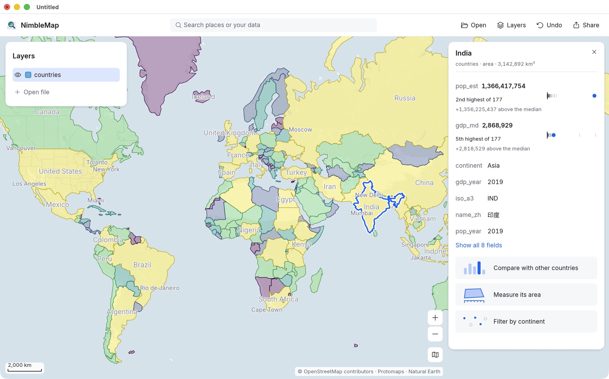Click the United States map label
This screenshot has height=379, width=609.
pyautogui.click(x=60, y=171)
